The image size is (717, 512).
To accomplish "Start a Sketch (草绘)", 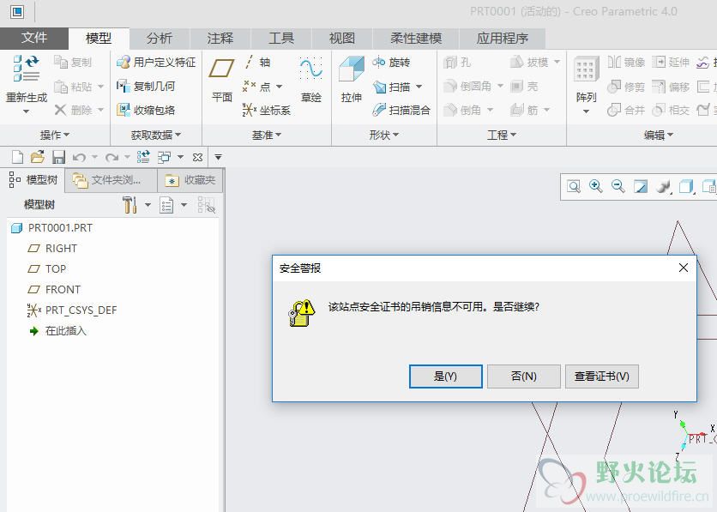I will pyautogui.click(x=311, y=79).
